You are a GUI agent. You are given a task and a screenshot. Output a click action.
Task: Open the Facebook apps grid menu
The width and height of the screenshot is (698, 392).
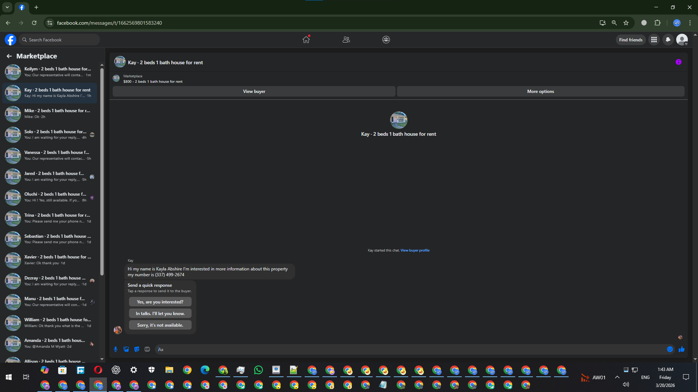[x=654, y=40]
